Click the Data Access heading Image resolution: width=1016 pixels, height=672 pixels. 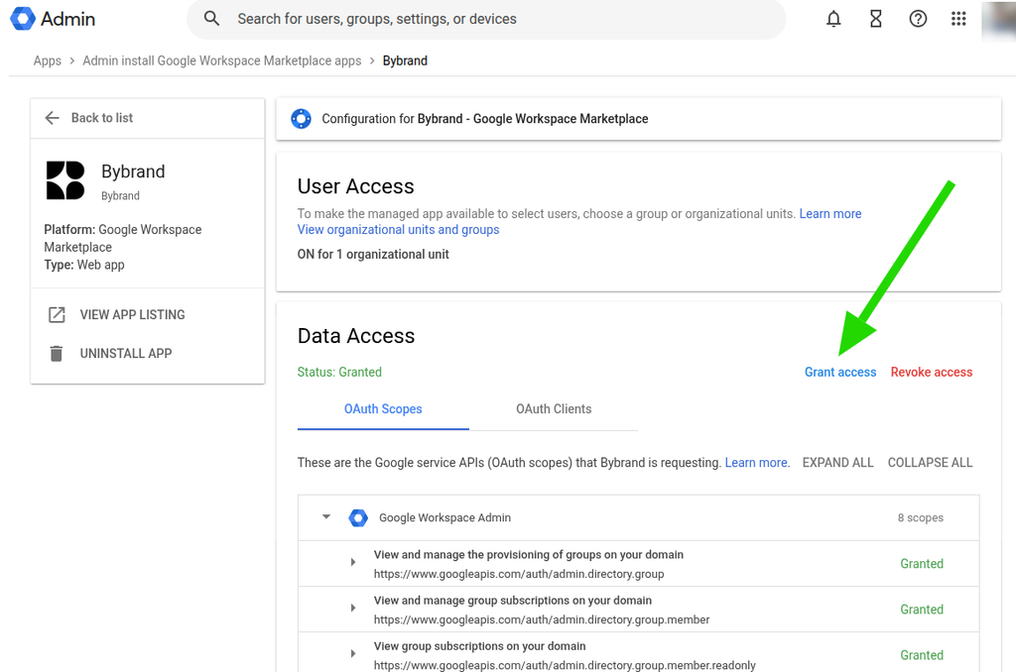(x=356, y=336)
